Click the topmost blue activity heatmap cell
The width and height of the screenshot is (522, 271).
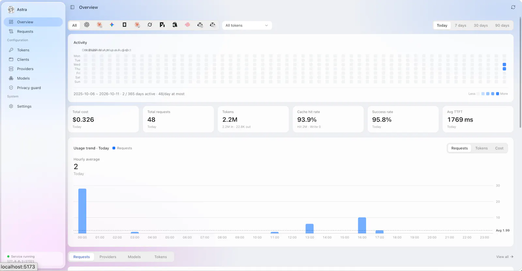point(504,64)
